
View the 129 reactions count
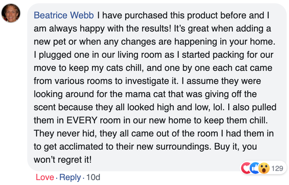coord(277,168)
